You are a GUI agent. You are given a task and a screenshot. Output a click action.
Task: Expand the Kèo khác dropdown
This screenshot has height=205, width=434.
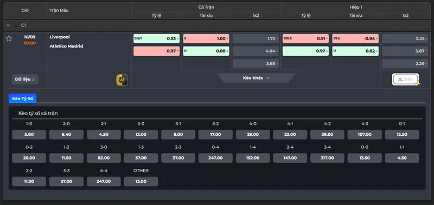click(256, 78)
